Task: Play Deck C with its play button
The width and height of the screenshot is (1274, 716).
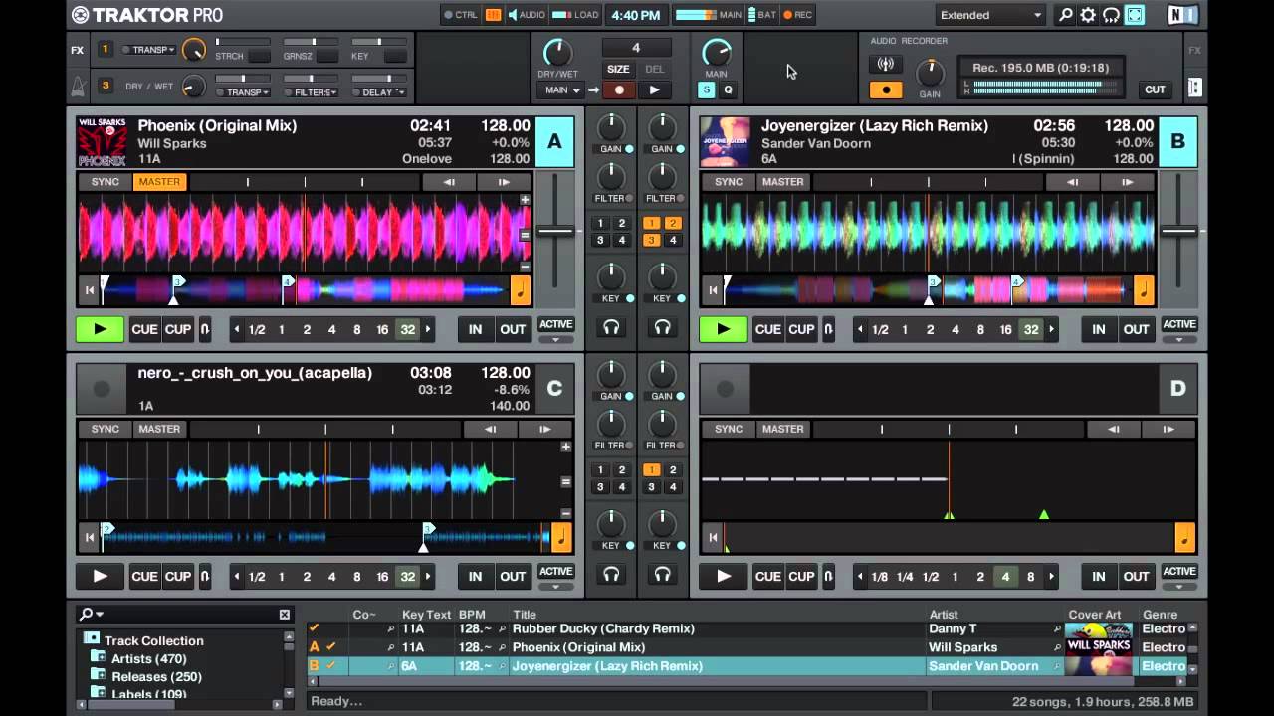Action: (x=100, y=576)
